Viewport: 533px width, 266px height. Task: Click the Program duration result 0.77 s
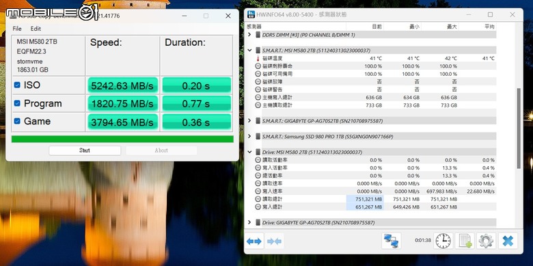point(197,103)
